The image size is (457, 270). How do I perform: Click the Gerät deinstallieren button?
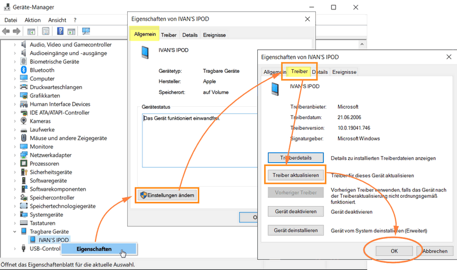(295, 230)
